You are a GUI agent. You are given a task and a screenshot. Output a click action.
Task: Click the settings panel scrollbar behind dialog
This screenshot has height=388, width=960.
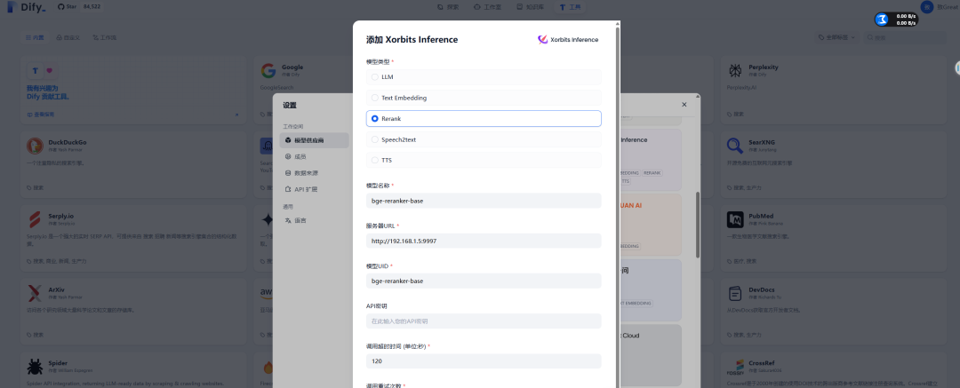tap(698, 224)
